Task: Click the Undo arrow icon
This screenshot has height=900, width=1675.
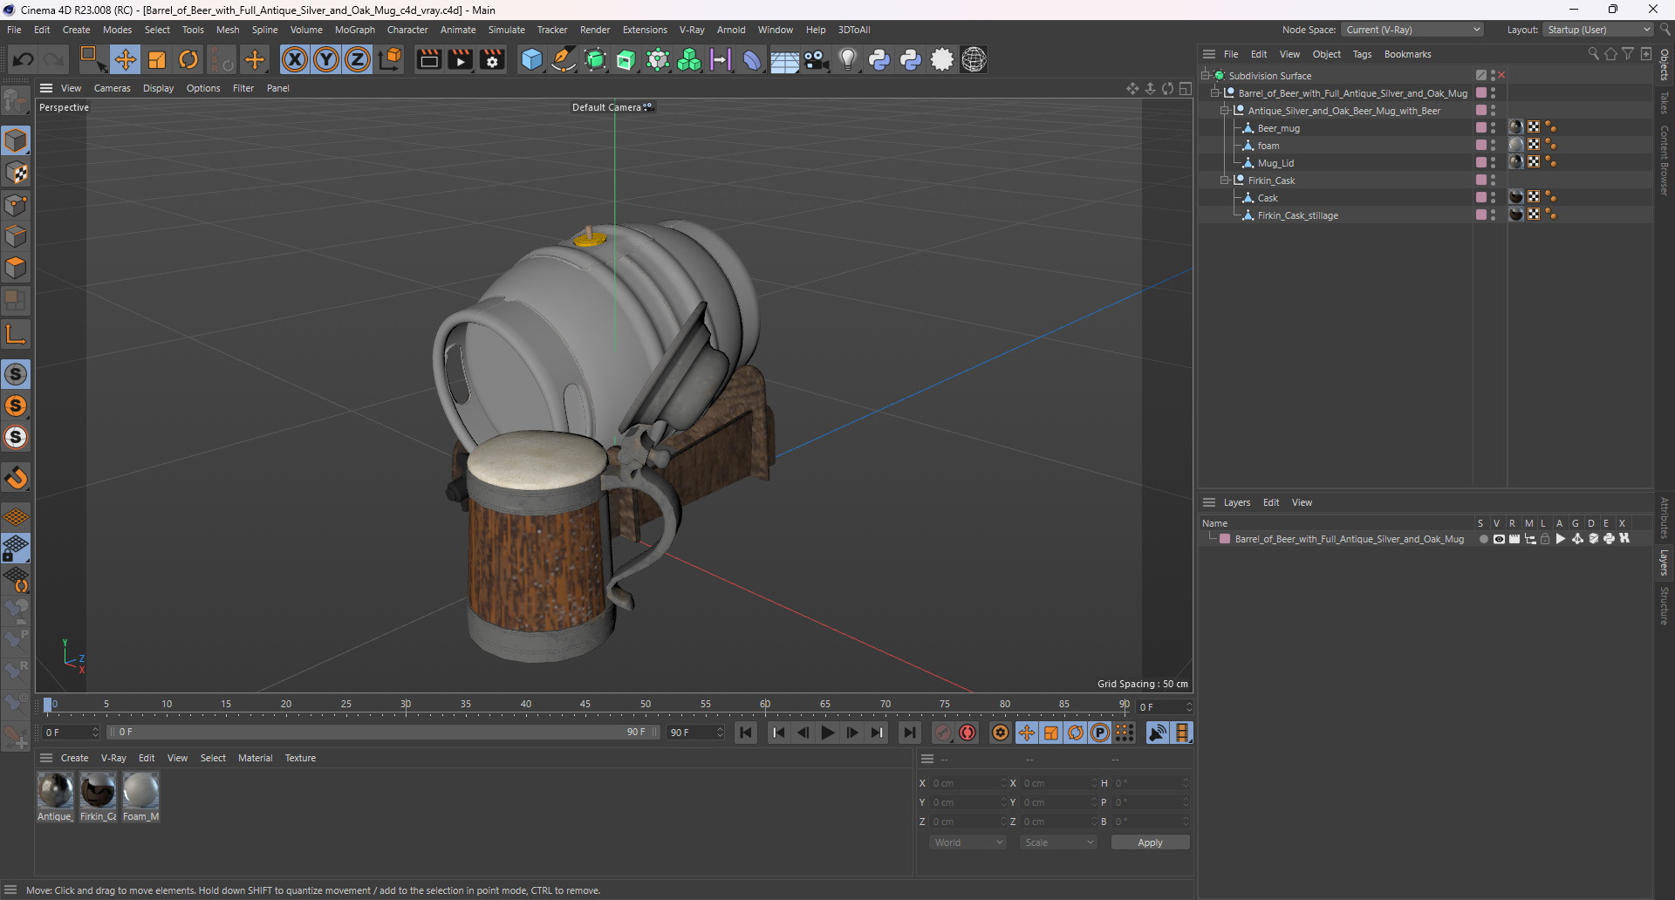Action: [24, 59]
